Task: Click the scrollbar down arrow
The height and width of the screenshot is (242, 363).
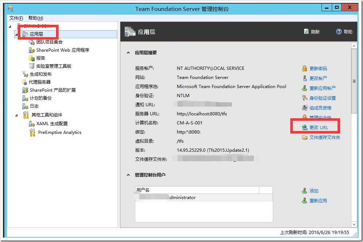Action: (x=354, y=224)
